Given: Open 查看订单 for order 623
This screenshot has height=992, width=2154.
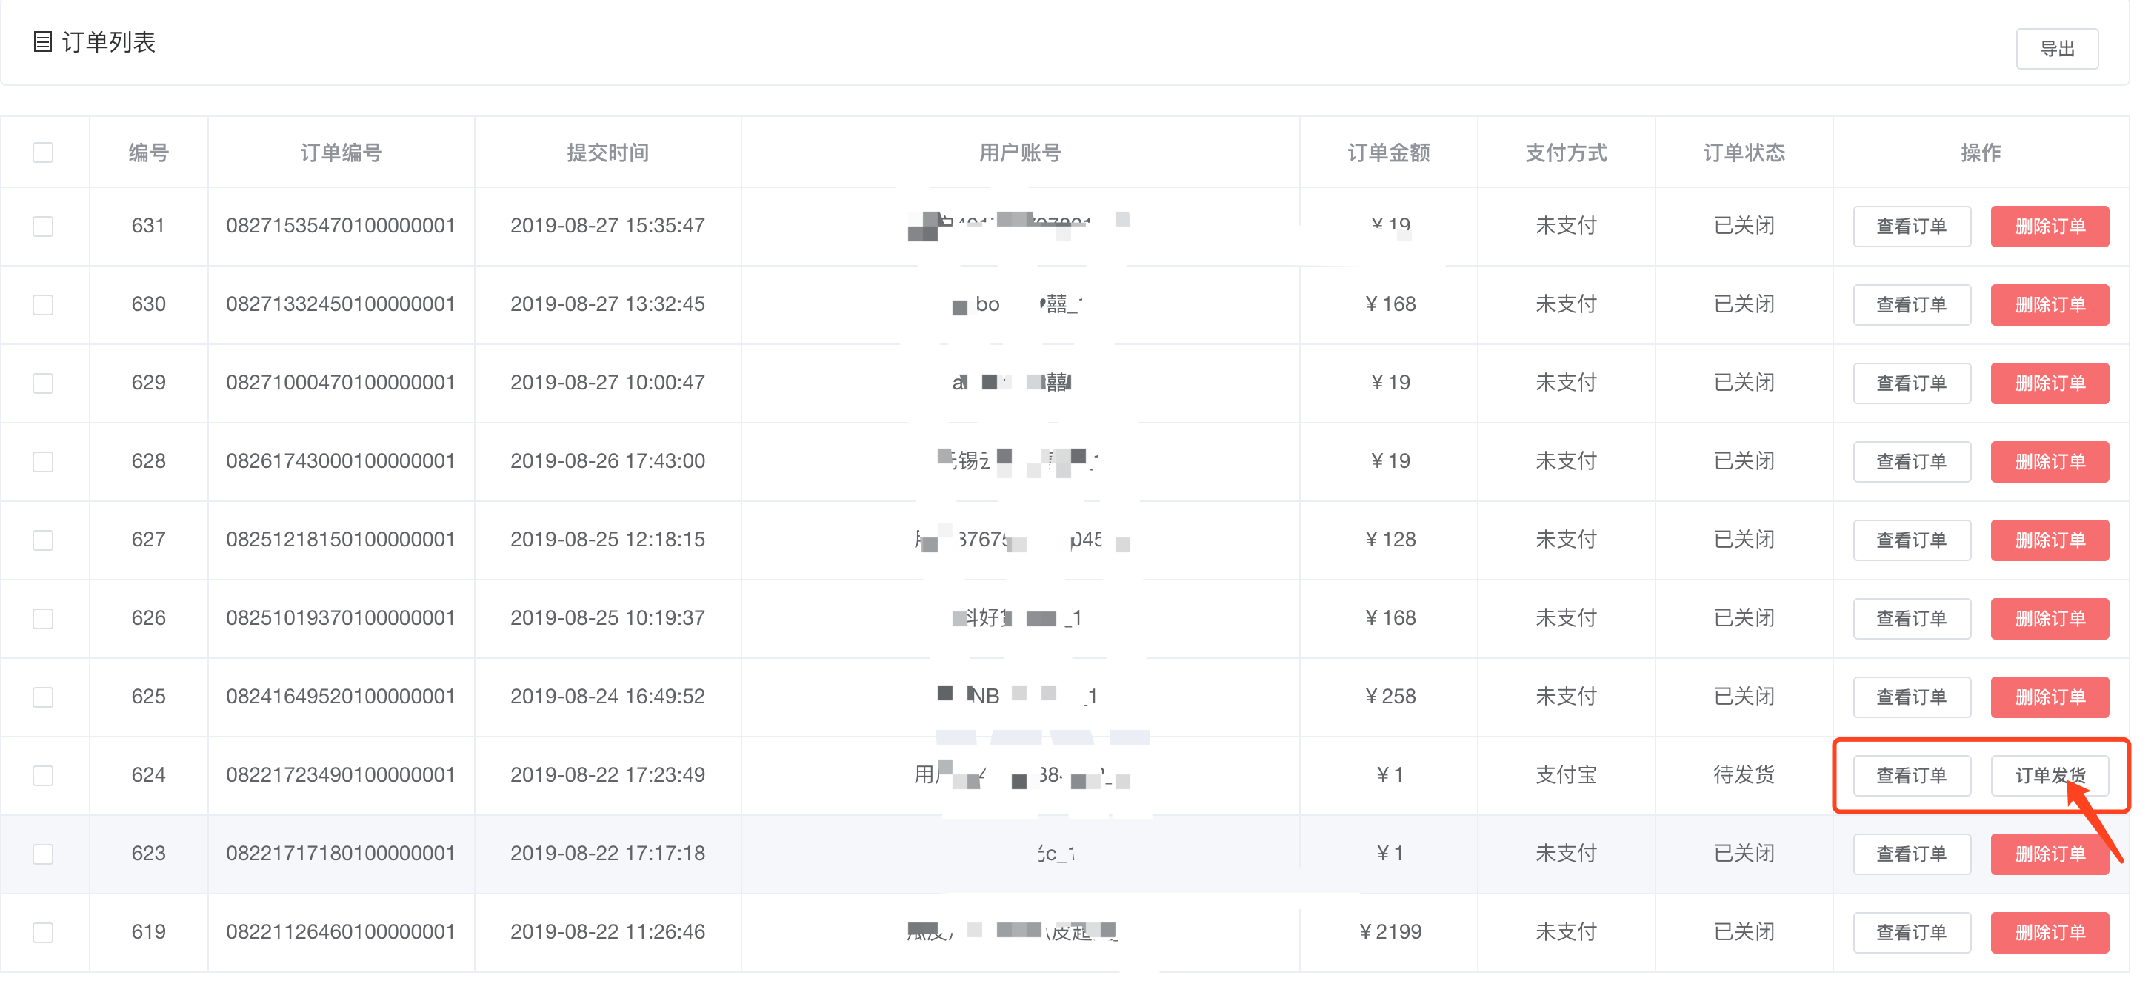Looking at the screenshot, I should 1912,854.
